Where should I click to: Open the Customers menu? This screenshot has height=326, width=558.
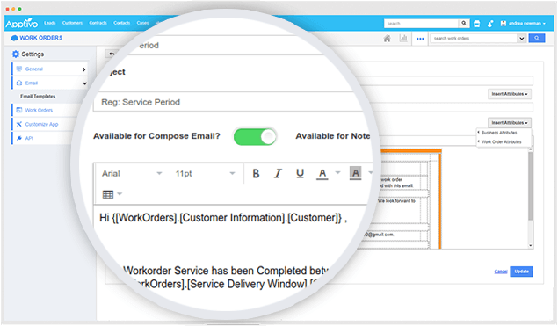[x=72, y=23]
